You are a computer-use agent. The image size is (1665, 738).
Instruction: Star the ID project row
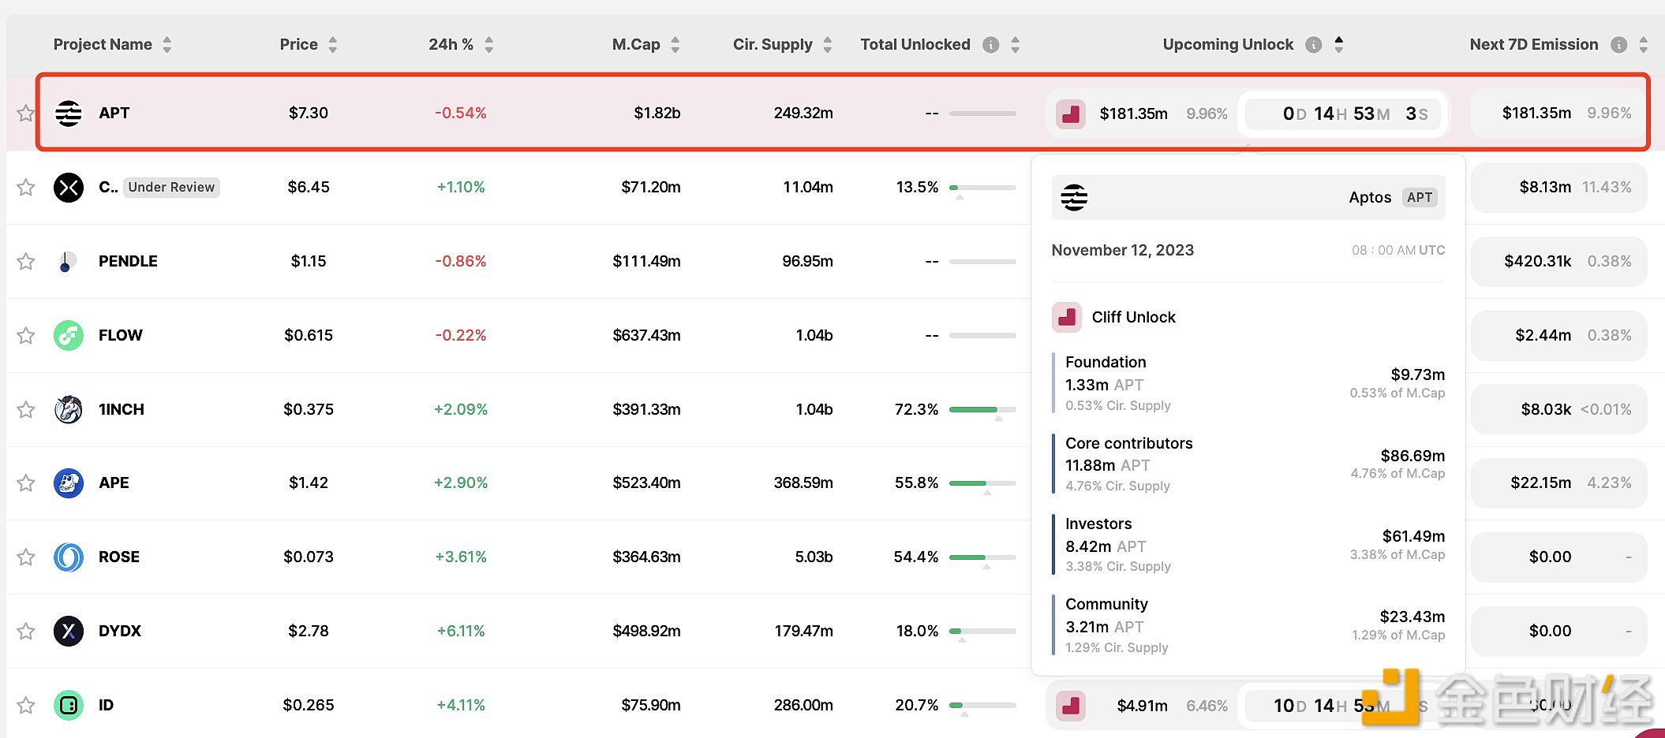(x=26, y=706)
